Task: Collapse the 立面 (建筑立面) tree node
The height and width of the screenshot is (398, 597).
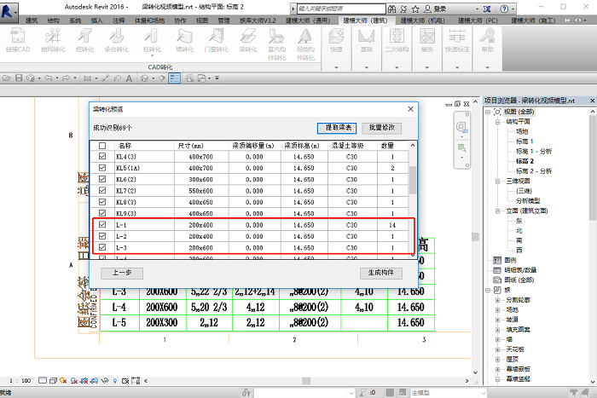Action: [x=497, y=211]
